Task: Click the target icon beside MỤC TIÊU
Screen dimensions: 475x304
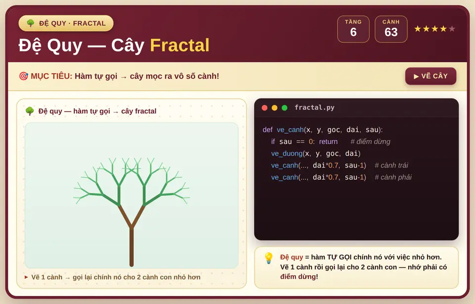Action: (x=23, y=76)
